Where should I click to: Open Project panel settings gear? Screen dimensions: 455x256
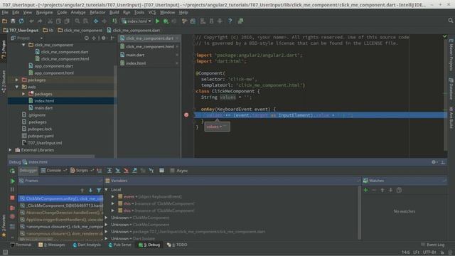[x=104, y=38]
